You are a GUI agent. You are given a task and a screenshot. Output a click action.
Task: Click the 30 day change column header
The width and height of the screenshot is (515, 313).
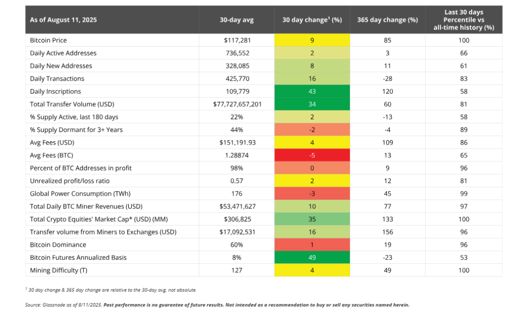[312, 20]
